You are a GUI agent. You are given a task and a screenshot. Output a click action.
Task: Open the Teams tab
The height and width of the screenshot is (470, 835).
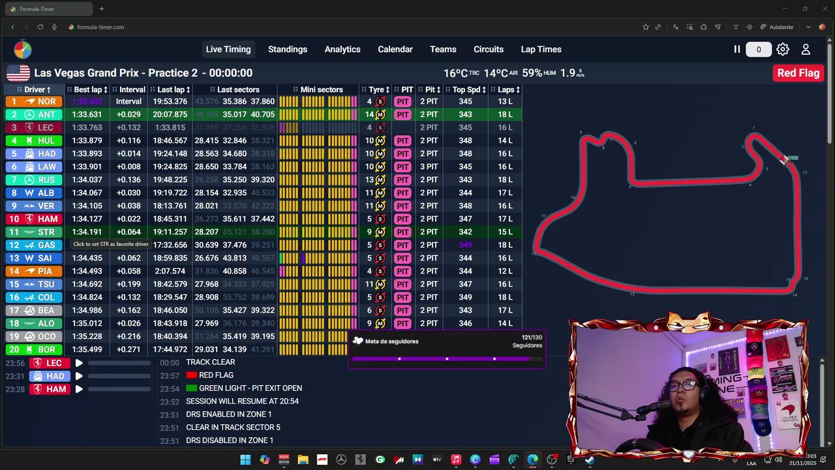click(443, 49)
